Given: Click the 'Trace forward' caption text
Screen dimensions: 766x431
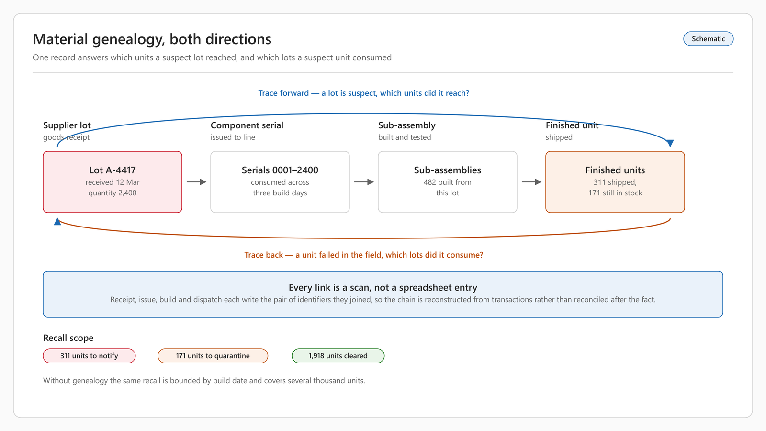Looking at the screenshot, I should [x=364, y=93].
